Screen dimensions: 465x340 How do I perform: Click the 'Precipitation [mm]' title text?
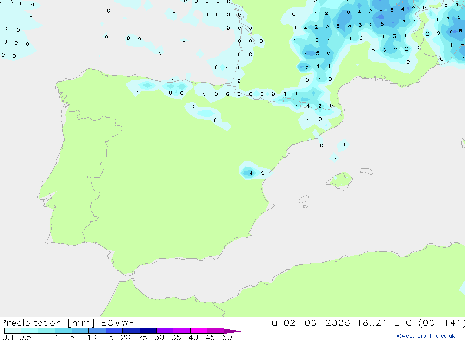tap(47, 323)
